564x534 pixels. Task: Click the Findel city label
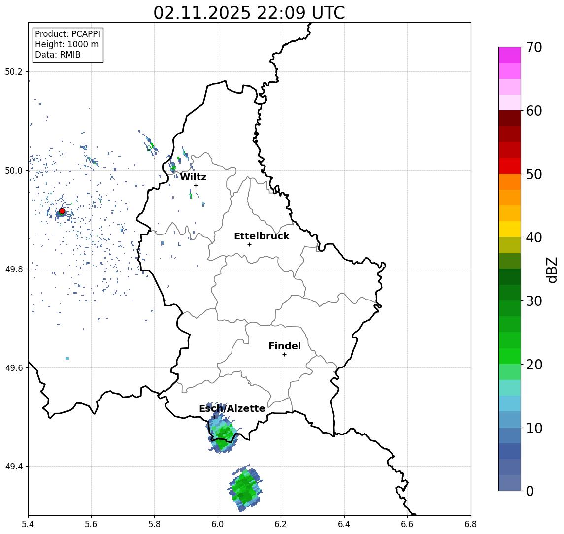pos(285,346)
